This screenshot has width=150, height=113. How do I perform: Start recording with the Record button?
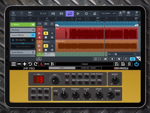[x=86, y=14]
